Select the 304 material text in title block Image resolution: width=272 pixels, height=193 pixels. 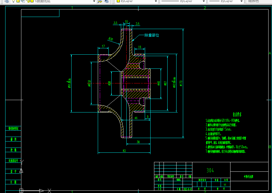point(210,170)
